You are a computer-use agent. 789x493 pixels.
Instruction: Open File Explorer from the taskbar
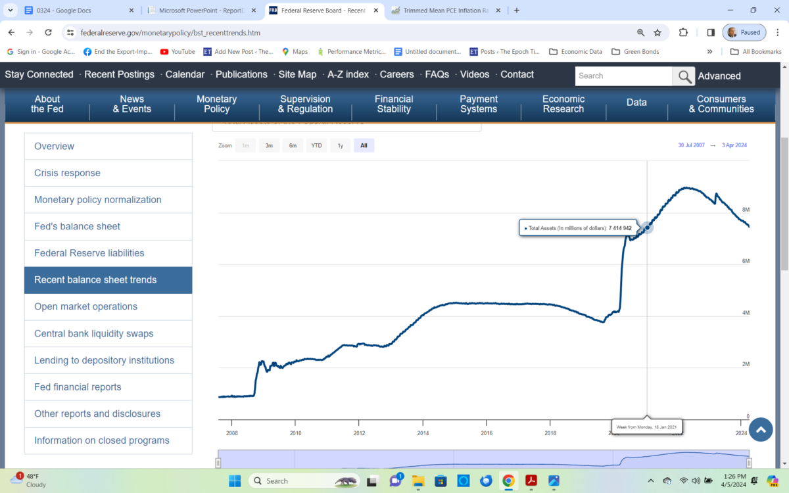pyautogui.click(x=419, y=481)
